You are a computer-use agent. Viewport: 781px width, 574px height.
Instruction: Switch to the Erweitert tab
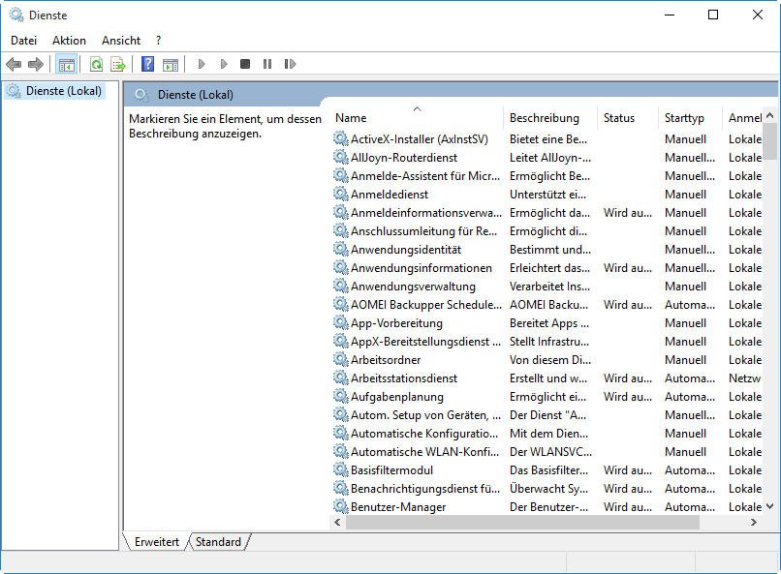(x=156, y=542)
